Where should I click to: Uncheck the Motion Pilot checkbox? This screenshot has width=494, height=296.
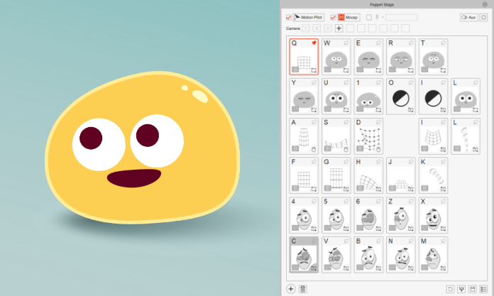pyautogui.click(x=289, y=17)
